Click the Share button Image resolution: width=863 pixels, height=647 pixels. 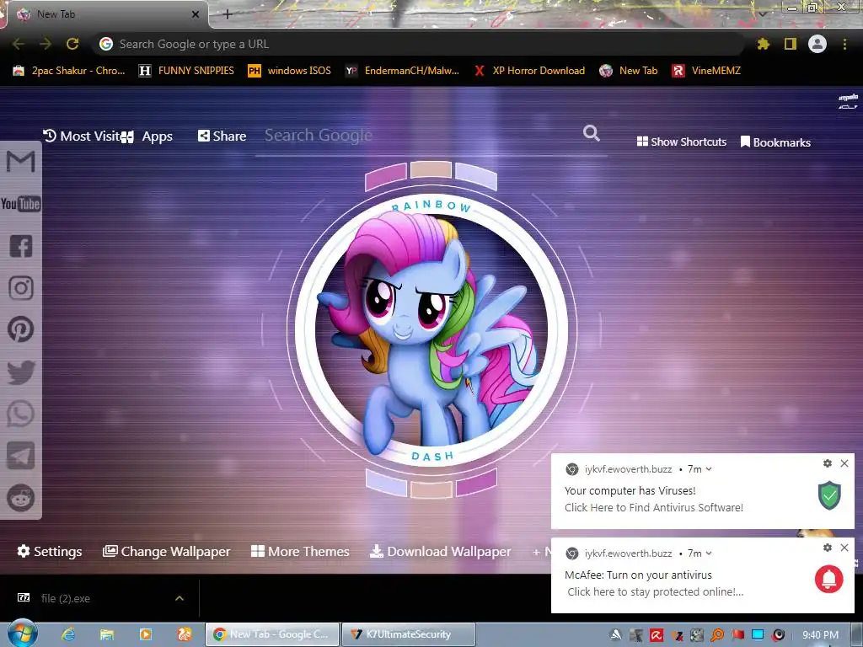(x=222, y=136)
